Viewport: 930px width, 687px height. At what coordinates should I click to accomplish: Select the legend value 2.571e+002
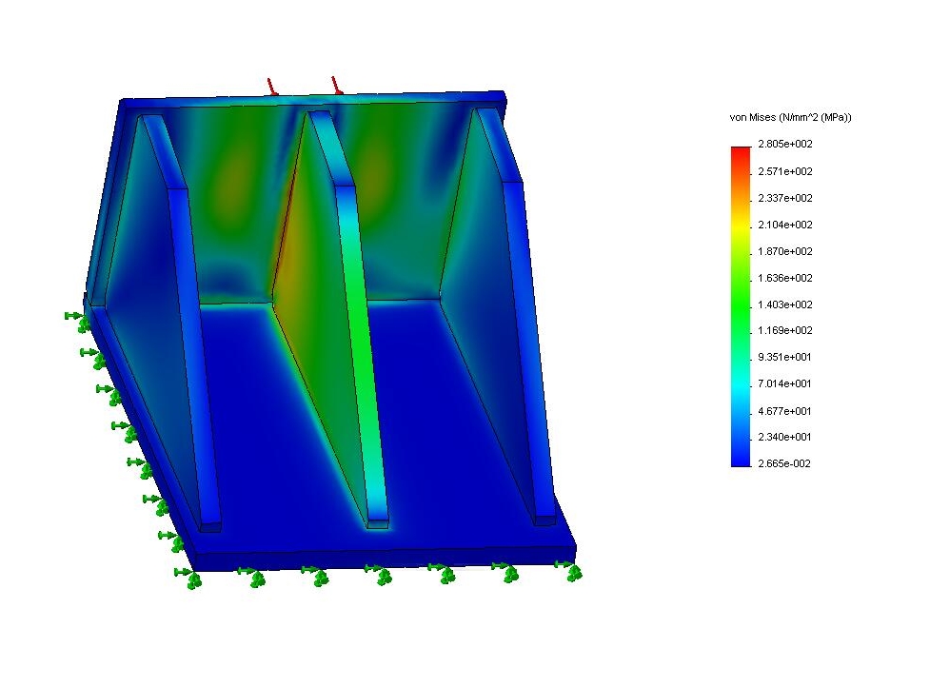(x=784, y=171)
